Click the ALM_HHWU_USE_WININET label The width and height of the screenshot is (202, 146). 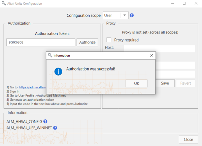29,128
